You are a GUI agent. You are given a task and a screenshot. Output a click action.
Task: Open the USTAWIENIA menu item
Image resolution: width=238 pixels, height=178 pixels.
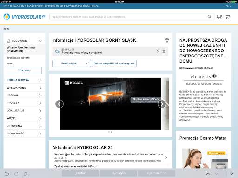(24, 126)
